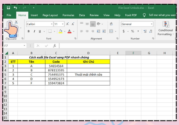Switch to the Insert tab
Viewport: 179px width, 125px height.
pyautogui.click(x=34, y=15)
